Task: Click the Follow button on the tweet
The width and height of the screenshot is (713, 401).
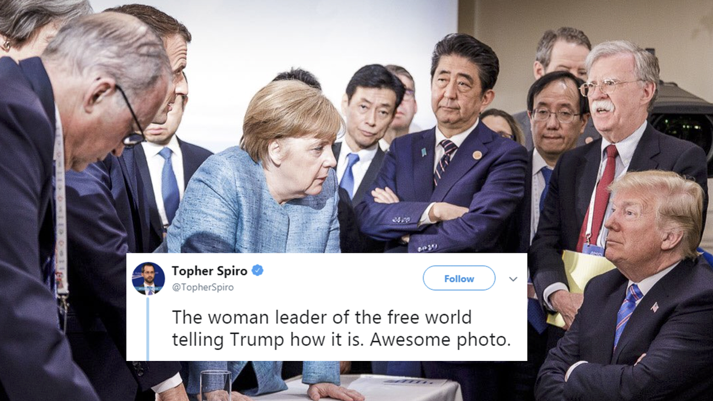Action: (x=459, y=278)
